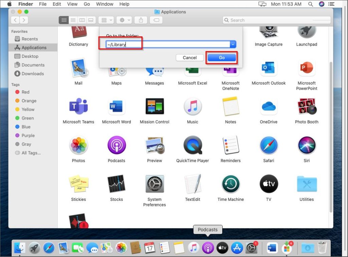Image resolution: width=348 pixels, height=257 pixels.
Task: Select the Time Machine app icon
Action: point(231,184)
